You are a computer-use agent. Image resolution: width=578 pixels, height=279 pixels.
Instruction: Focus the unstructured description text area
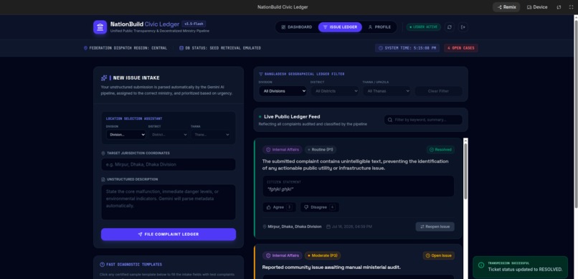(x=169, y=202)
